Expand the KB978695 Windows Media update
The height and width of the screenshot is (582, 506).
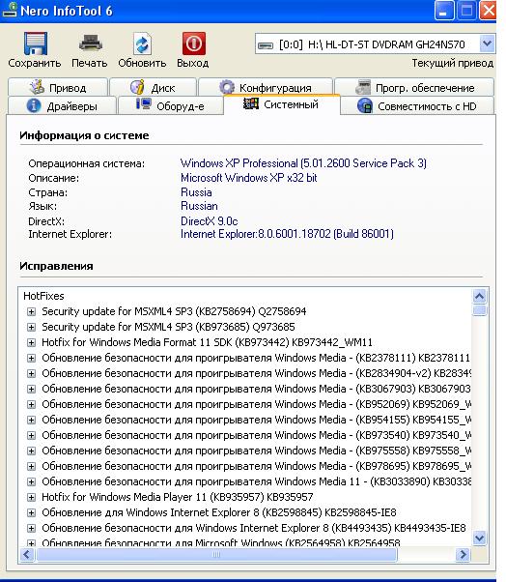[32, 467]
